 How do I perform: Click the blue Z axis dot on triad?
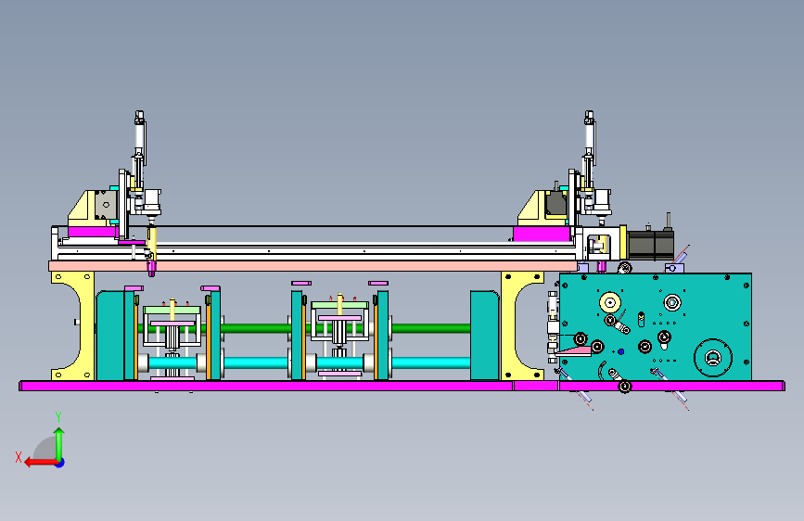pos(60,463)
